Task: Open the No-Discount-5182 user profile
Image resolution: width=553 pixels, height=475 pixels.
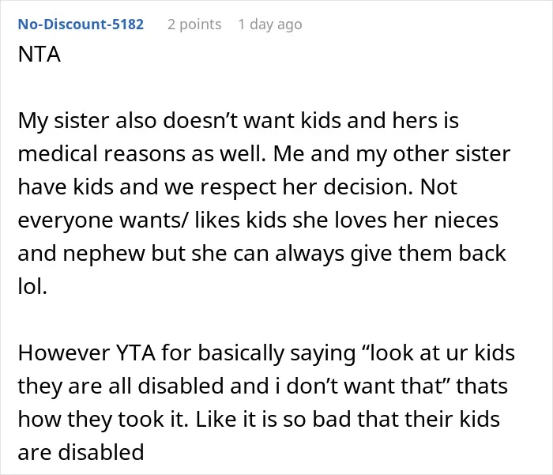Action: (x=81, y=25)
